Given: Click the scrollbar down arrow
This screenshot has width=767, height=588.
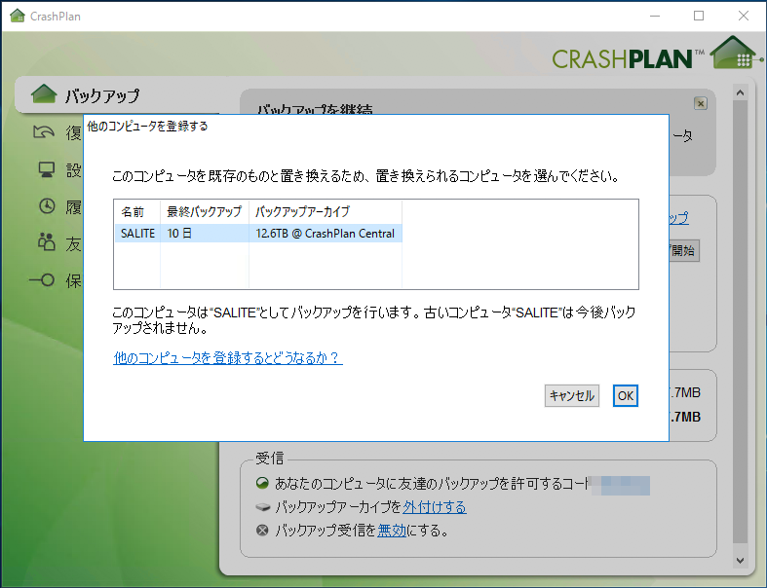Looking at the screenshot, I should pyautogui.click(x=740, y=561).
